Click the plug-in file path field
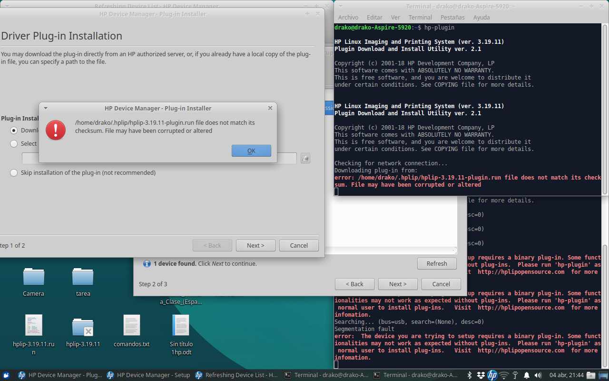This screenshot has height=381, width=609. coord(159,158)
